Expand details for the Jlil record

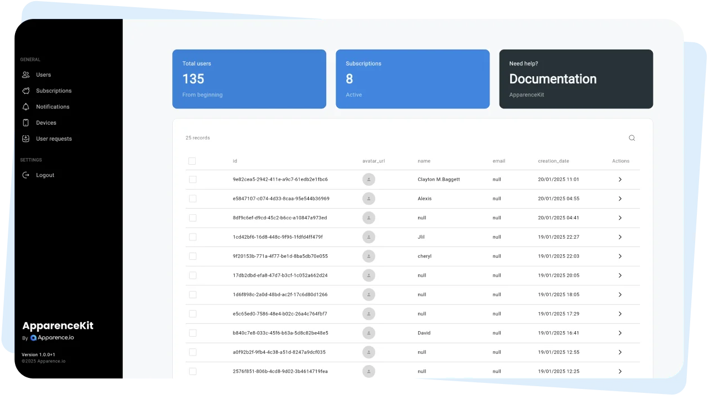[x=619, y=237]
